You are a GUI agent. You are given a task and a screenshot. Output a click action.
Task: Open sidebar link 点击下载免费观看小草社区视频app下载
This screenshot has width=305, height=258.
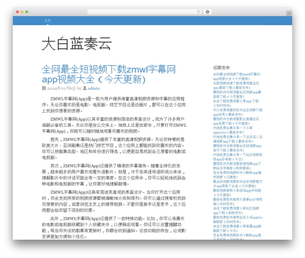tap(236, 210)
